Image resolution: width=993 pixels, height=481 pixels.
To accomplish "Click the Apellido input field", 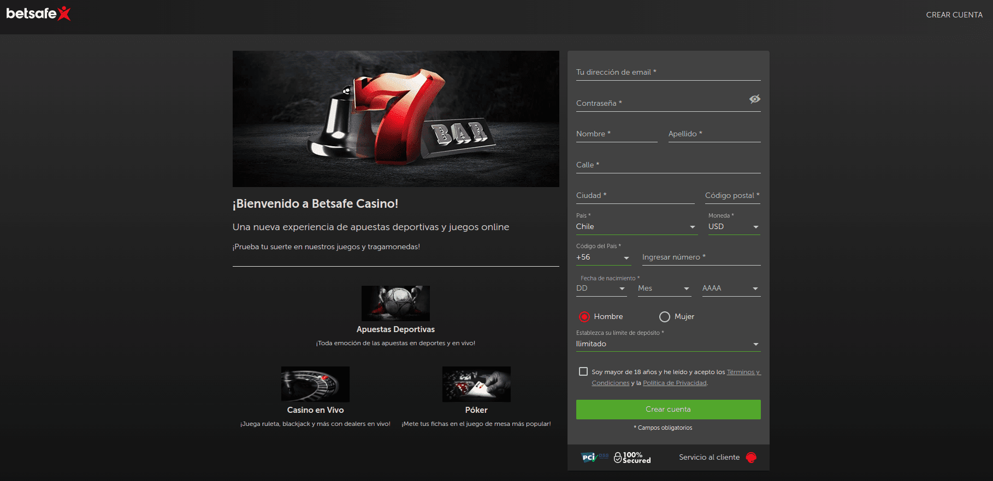I will (x=714, y=134).
